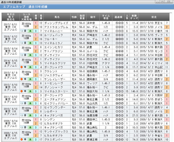Click course cell 芝1800m 13頭
This screenshot has height=142, width=174.
26,49
